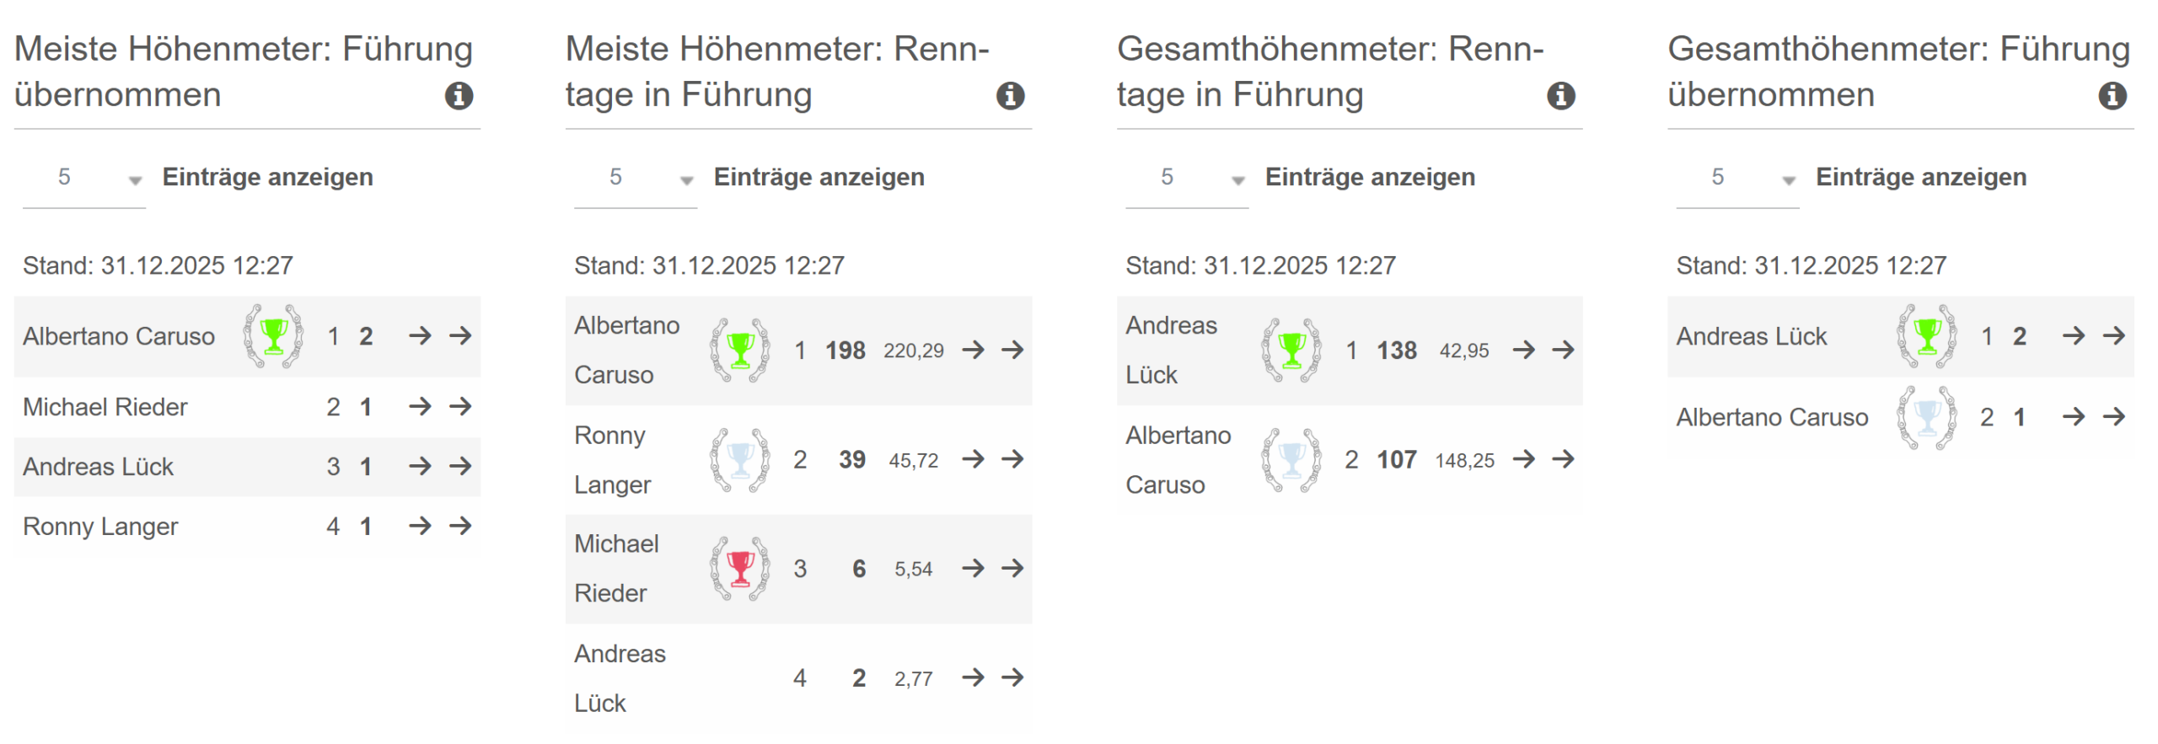Click pale trophy icon next to Ronny Langer

[x=740, y=460]
